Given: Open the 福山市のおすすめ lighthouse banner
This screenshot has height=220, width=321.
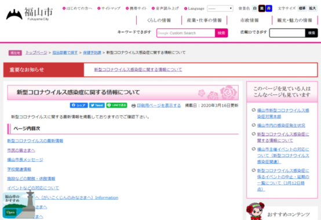Looking at the screenshot, I should pyautogui.click(x=19, y=204).
